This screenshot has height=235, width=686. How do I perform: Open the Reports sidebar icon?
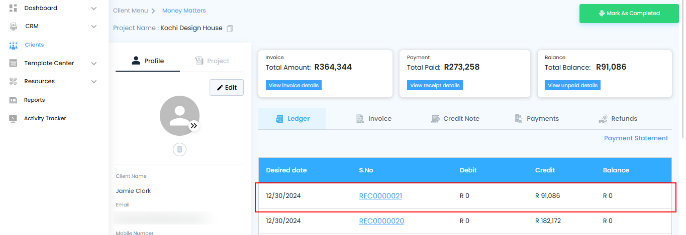[14, 100]
